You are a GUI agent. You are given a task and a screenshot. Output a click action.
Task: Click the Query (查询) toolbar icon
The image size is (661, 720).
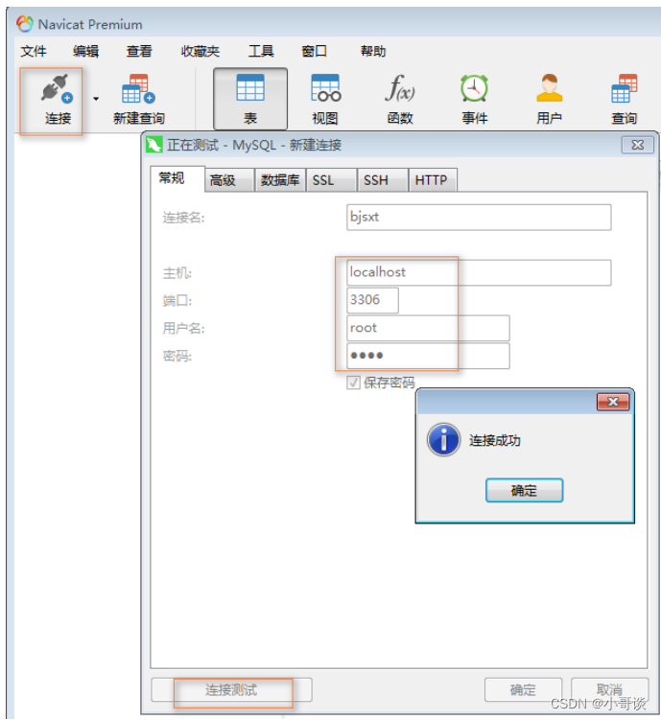click(x=625, y=88)
